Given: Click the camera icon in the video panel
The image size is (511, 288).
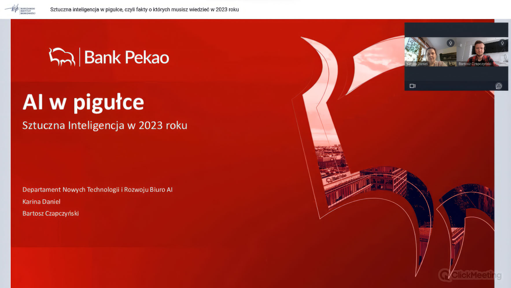Looking at the screenshot, I should (x=413, y=86).
